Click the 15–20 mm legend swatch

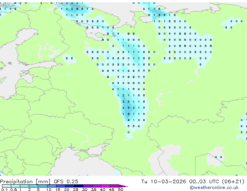pyautogui.click(x=60, y=186)
